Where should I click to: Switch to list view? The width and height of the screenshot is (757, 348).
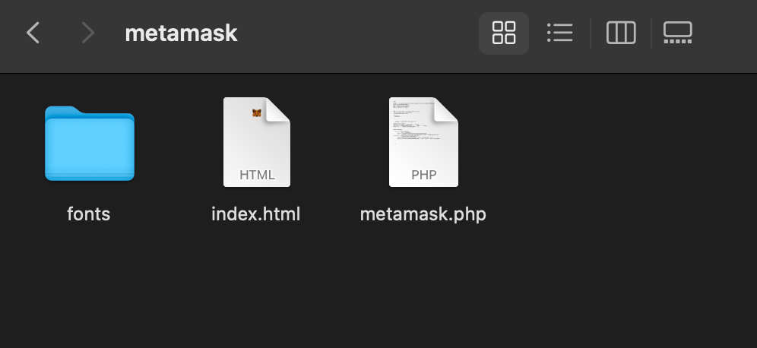(559, 33)
